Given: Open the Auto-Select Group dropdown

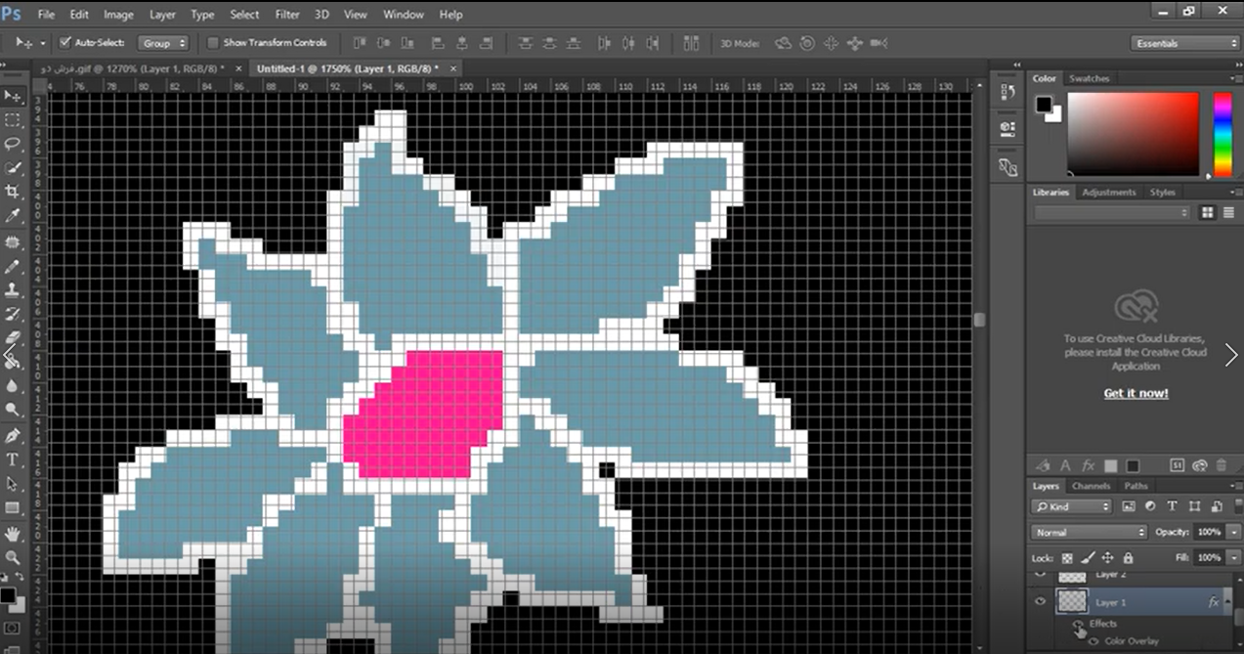Looking at the screenshot, I should point(163,43).
